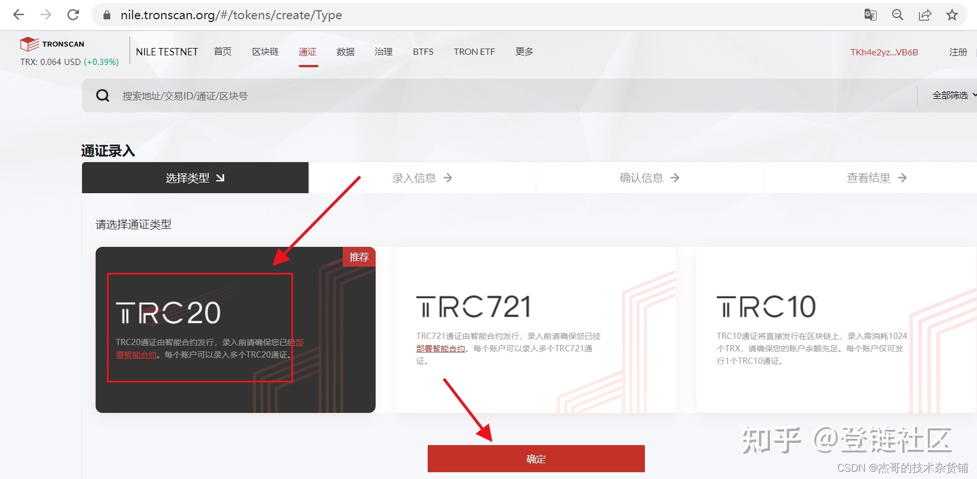The width and height of the screenshot is (977, 479).
Task: Click the share page icon
Action: 925,15
